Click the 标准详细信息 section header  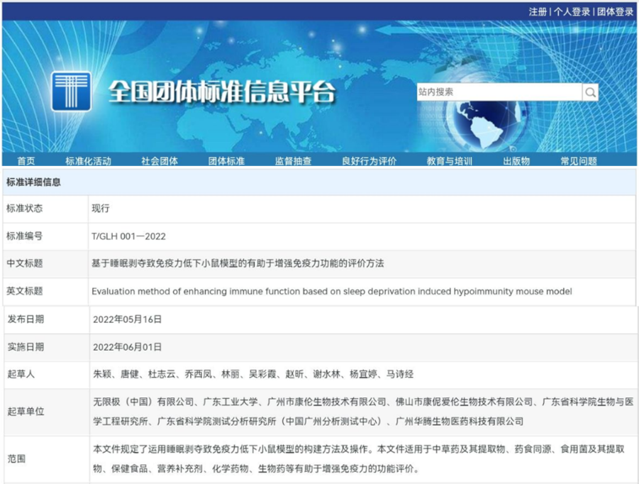(x=33, y=182)
